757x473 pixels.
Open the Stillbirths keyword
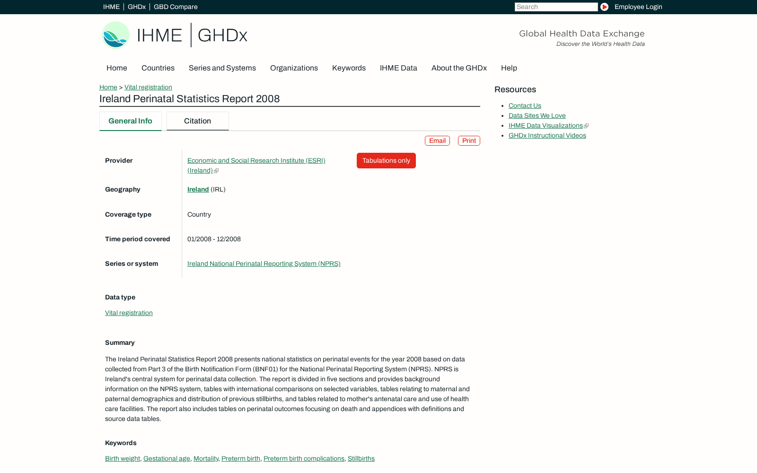coord(361,458)
